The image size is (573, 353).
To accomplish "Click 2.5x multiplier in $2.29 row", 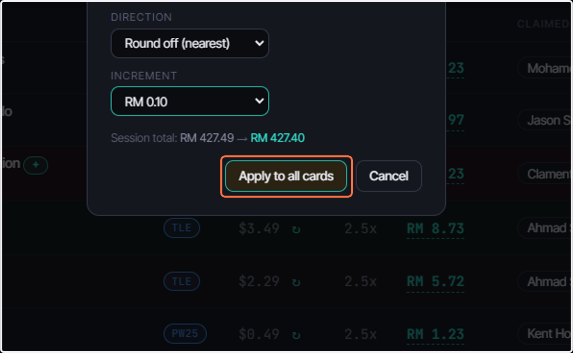I will click(361, 282).
